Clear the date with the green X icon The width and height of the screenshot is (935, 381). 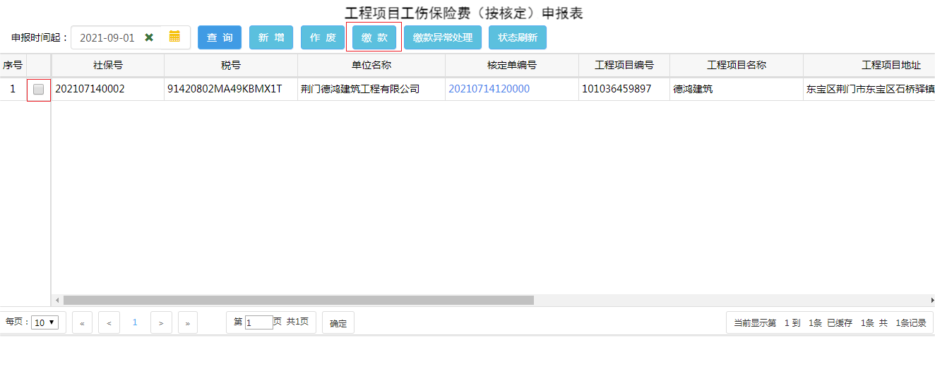149,37
